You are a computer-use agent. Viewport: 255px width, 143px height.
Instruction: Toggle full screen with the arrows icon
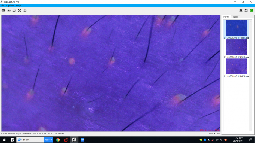click(19, 10)
